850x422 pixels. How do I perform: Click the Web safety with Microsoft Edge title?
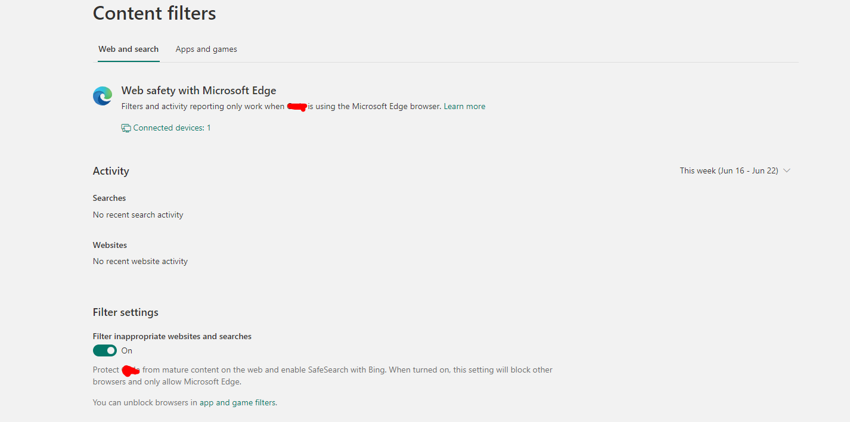[199, 91]
